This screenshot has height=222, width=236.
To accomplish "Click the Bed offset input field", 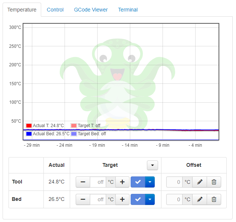I will pos(174,199).
